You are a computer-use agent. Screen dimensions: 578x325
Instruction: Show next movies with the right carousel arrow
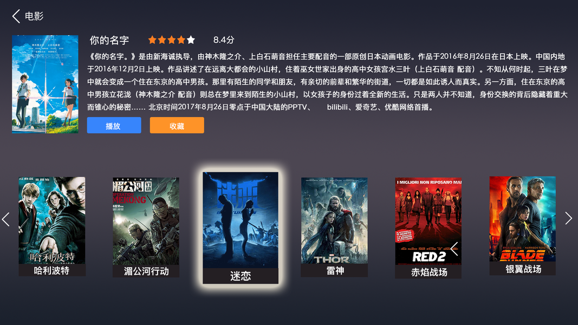point(568,218)
